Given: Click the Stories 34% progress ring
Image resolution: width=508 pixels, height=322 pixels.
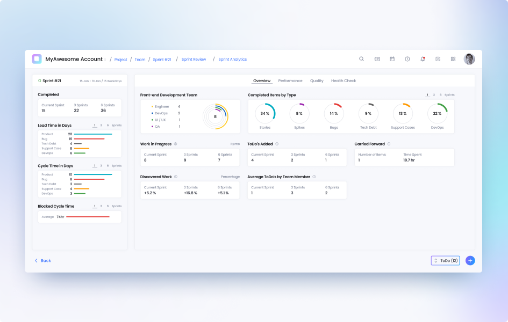Looking at the screenshot, I should [265, 114].
